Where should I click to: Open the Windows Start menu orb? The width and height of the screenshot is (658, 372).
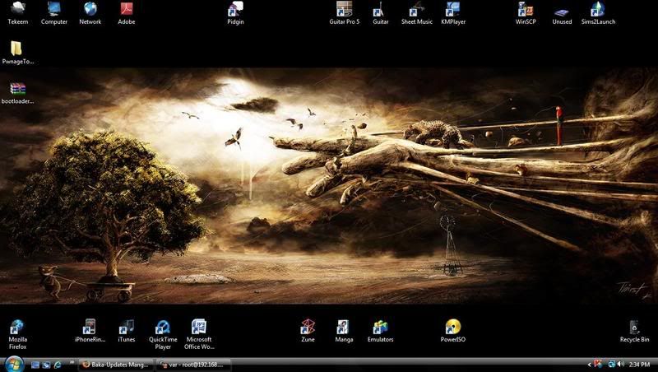pyautogui.click(x=14, y=364)
